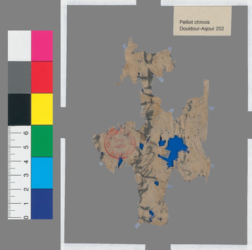Click the topmost piece of the fragment
The image size is (252, 250).
coord(147,62)
